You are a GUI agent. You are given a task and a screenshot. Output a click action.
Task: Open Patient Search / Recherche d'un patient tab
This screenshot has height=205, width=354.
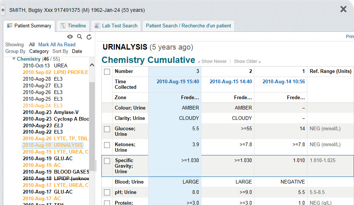point(188,26)
